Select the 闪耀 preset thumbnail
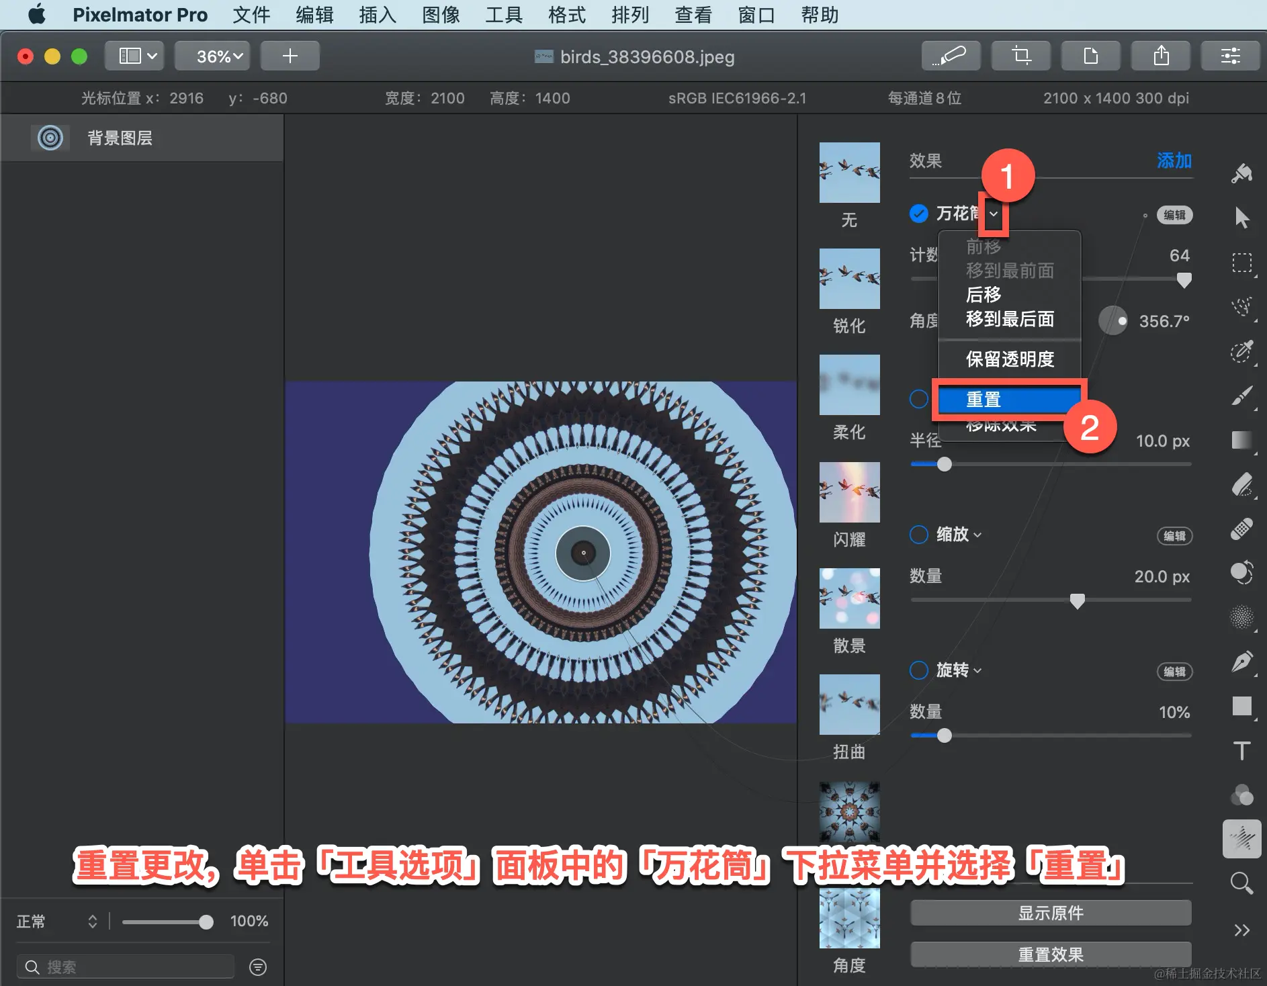This screenshot has width=1267, height=986. [849, 492]
